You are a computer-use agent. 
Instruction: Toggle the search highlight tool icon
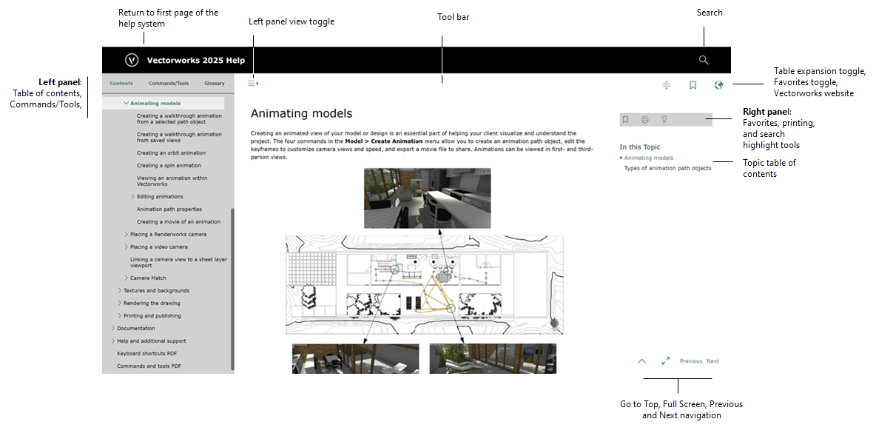[664, 119]
